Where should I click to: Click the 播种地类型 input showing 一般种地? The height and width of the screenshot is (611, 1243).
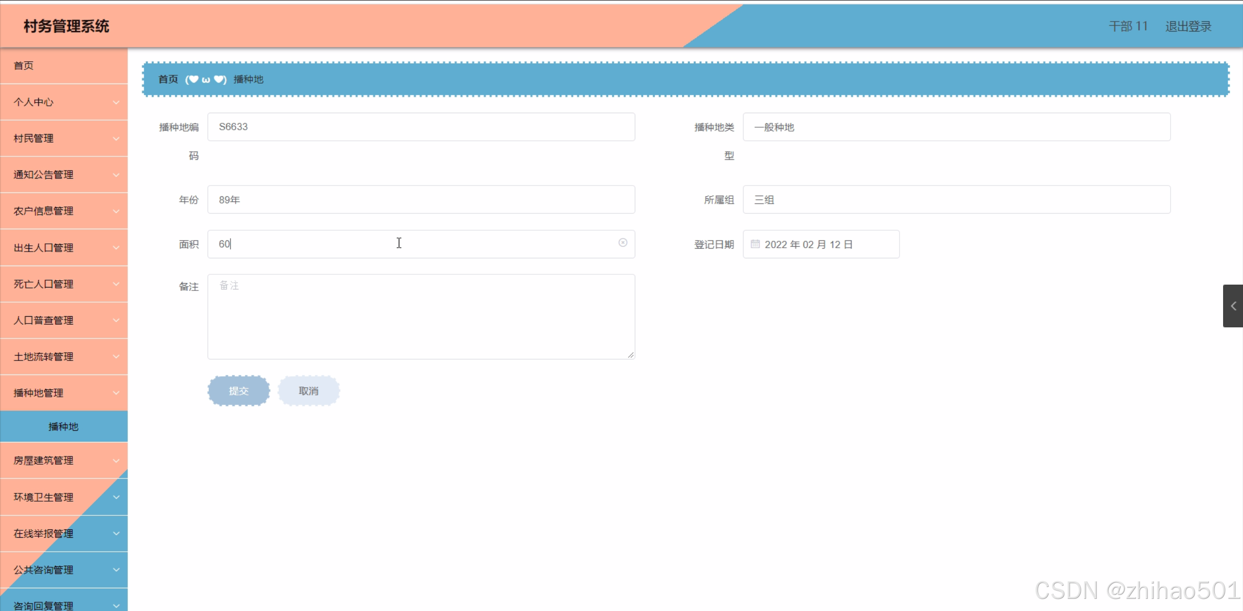tap(956, 127)
